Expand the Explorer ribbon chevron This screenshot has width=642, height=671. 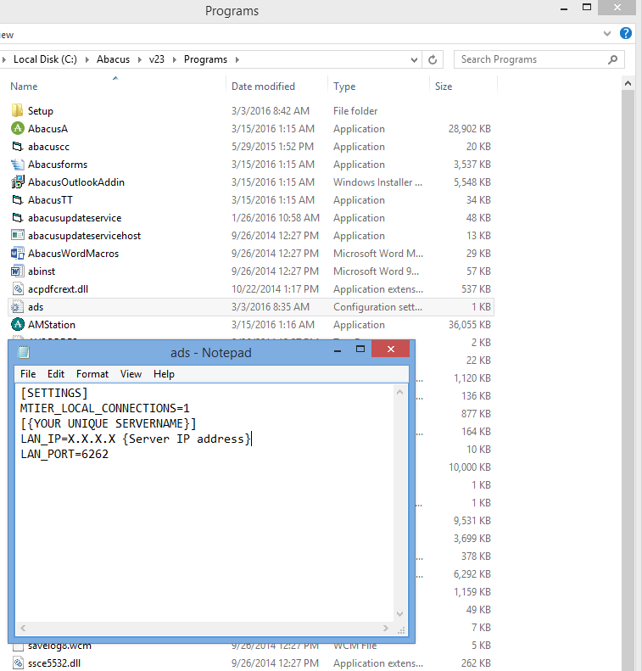pos(607,33)
